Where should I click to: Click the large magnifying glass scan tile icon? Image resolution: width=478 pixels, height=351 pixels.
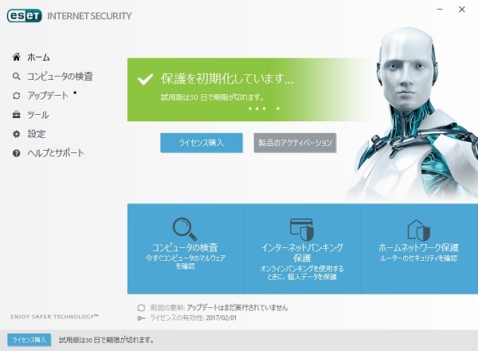[185, 229]
